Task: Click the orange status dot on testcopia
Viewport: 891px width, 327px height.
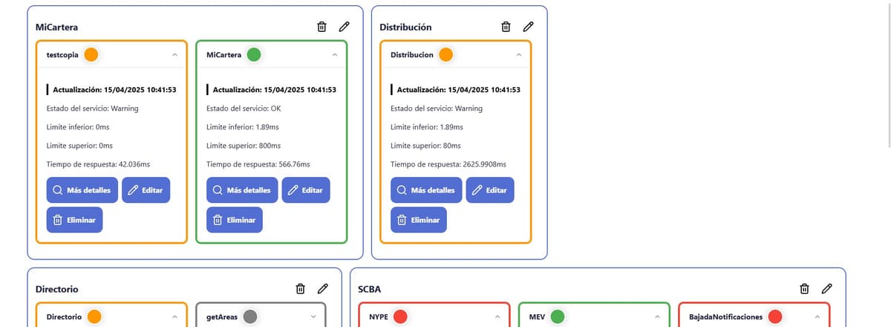Action: tap(91, 54)
